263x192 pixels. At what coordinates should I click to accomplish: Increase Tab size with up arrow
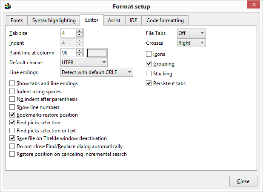point(80,31)
